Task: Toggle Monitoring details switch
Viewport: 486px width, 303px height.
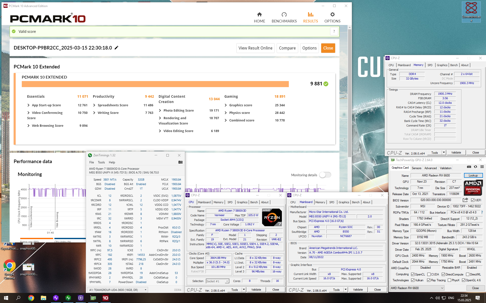Action: click(325, 175)
